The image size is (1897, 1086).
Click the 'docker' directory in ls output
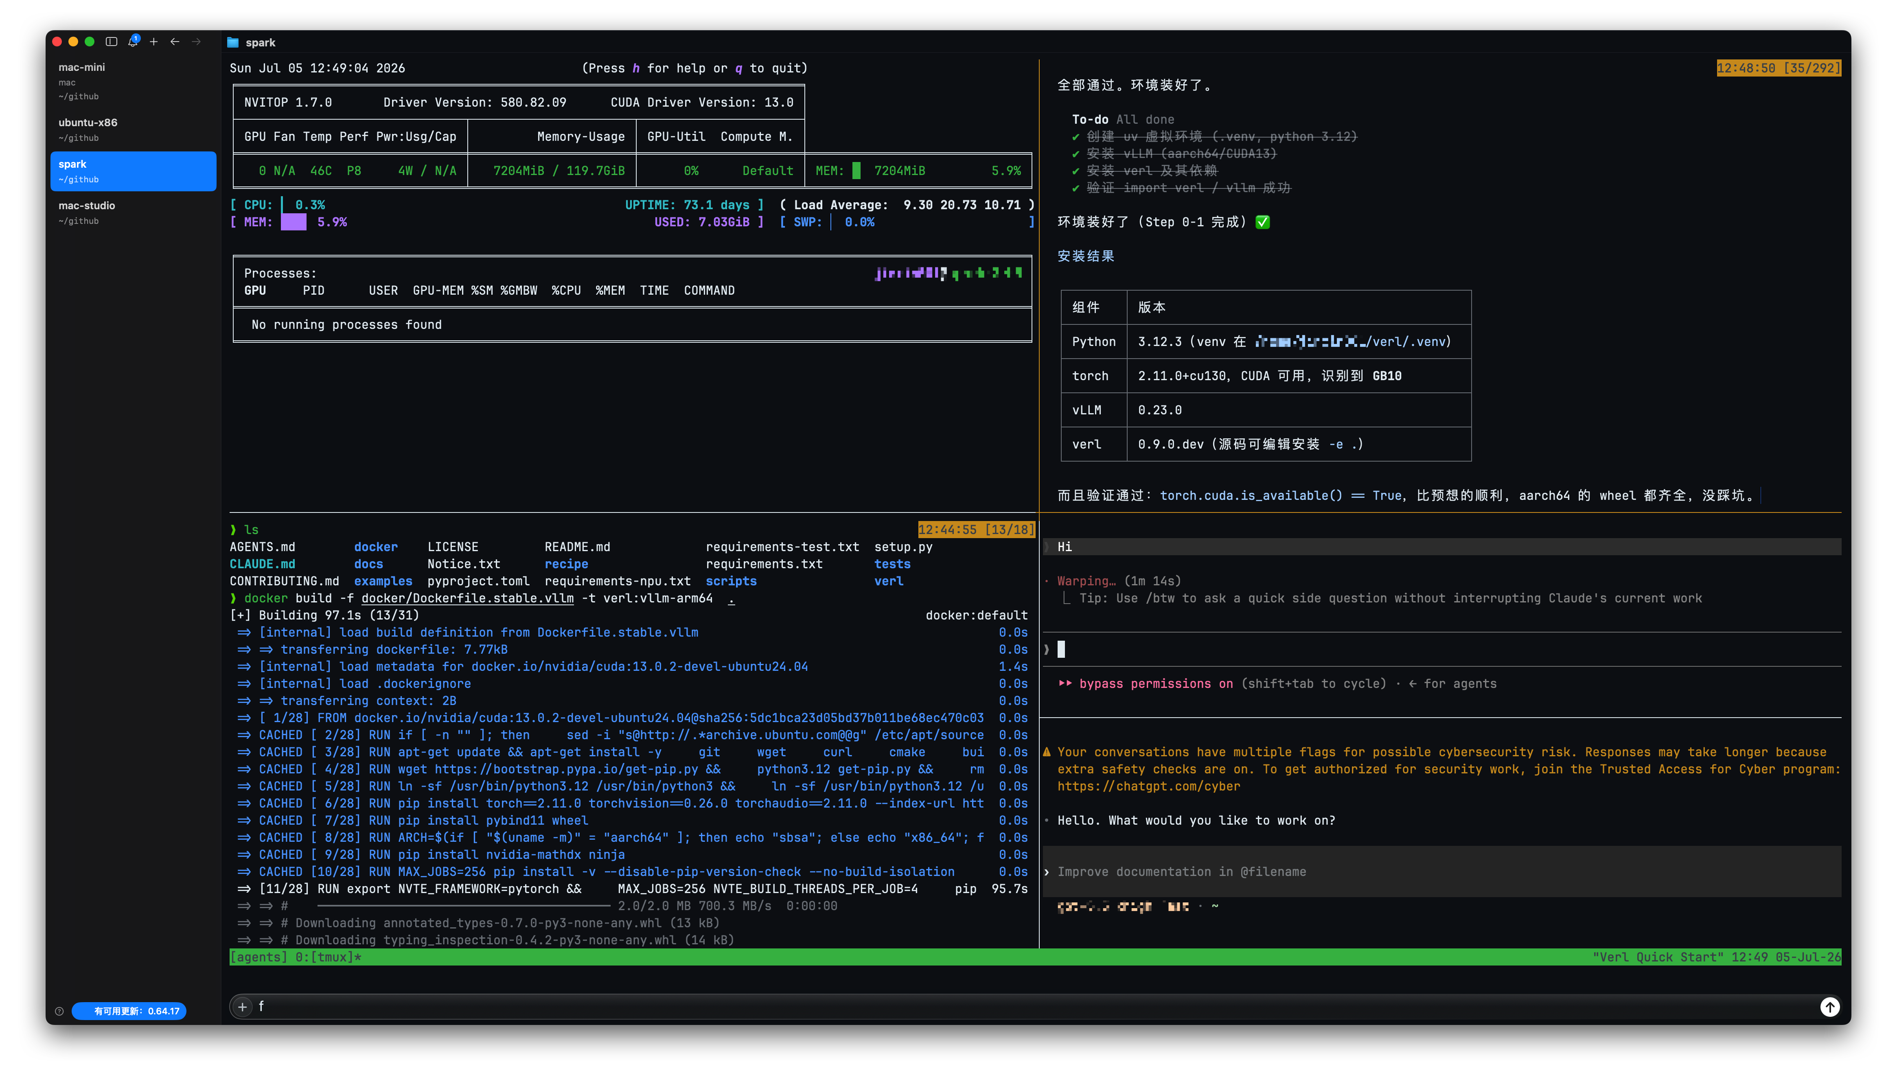(375, 547)
